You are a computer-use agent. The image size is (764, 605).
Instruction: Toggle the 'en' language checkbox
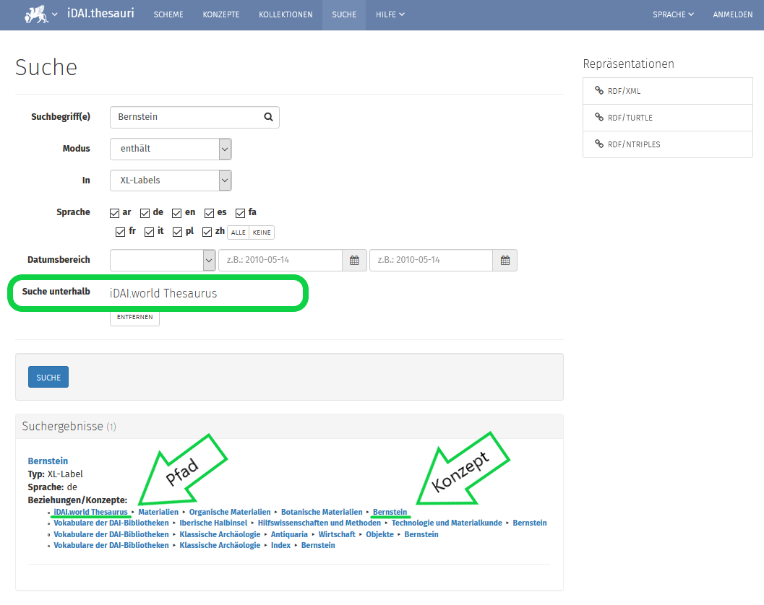(x=177, y=213)
